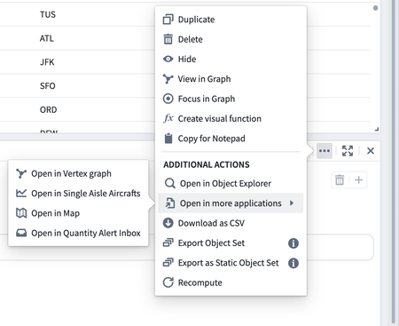Choose Export as Static Object Set
The width and height of the screenshot is (399, 326).
click(x=231, y=263)
